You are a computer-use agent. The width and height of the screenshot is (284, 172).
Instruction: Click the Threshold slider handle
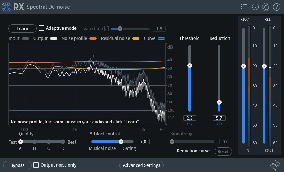point(190,65)
